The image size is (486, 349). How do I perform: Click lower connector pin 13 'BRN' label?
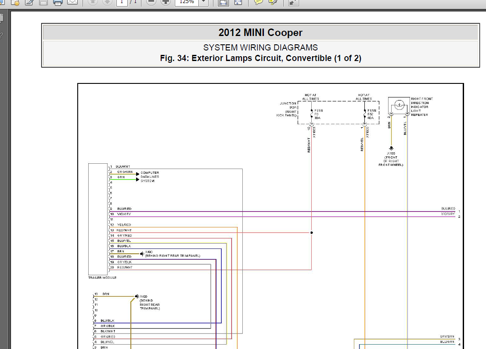pyautogui.click(x=106, y=294)
